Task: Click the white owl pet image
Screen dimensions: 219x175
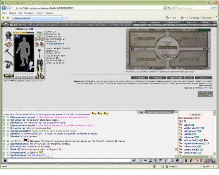Action: pos(31,66)
